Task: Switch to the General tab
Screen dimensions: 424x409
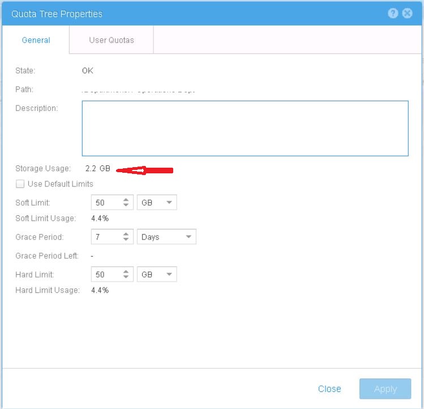Action: (x=36, y=40)
